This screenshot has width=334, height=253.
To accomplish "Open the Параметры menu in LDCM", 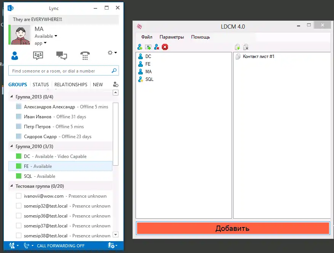I will (x=172, y=37).
